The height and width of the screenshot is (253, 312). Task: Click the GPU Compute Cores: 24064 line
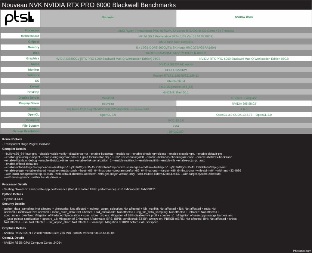point(32,243)
